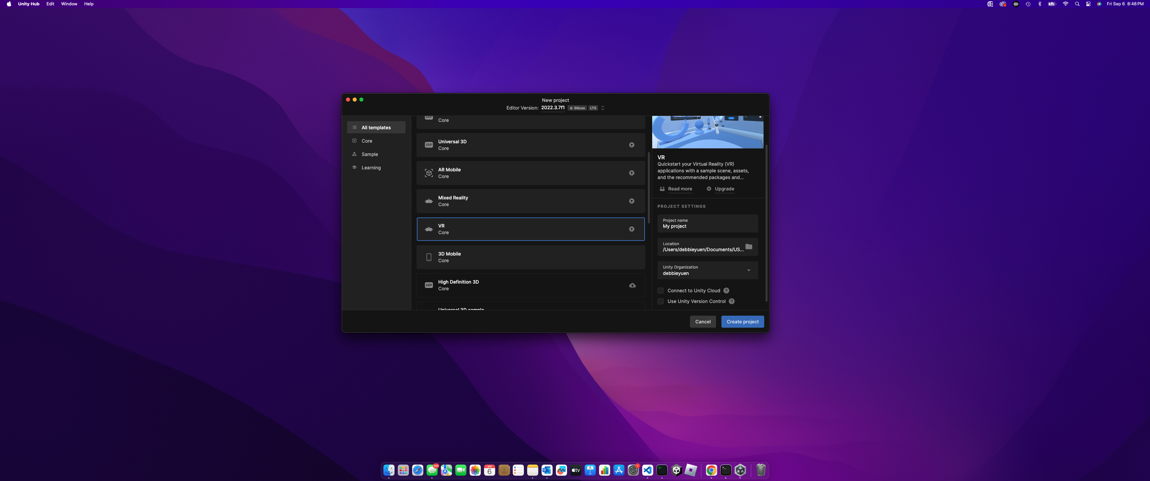Click the Cancel button
The height and width of the screenshot is (481, 1150).
pos(703,322)
